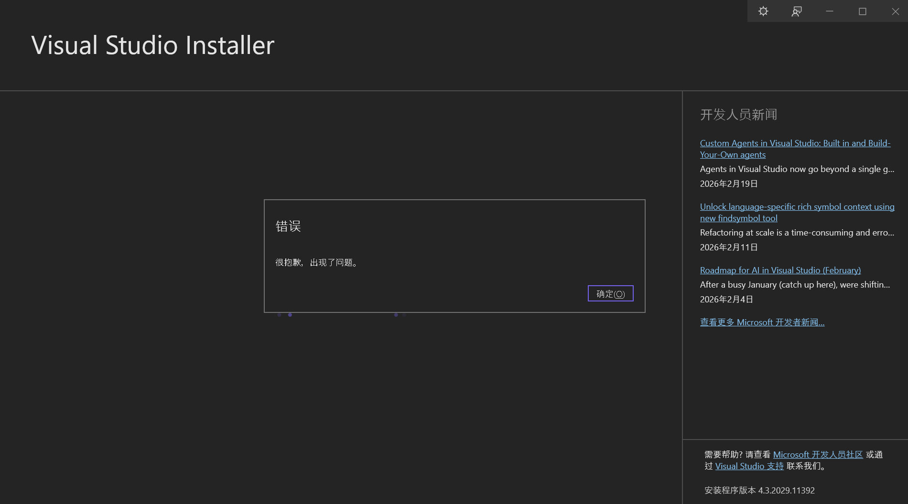
Task: Open Roadmap for AI in Visual Studio (February)
Action: pos(780,270)
